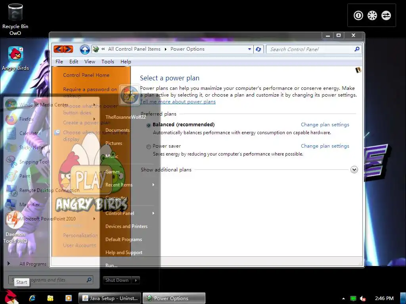Open the Recycle Bin OwO desktop icon
The height and width of the screenshot is (304, 406).
pos(15,20)
